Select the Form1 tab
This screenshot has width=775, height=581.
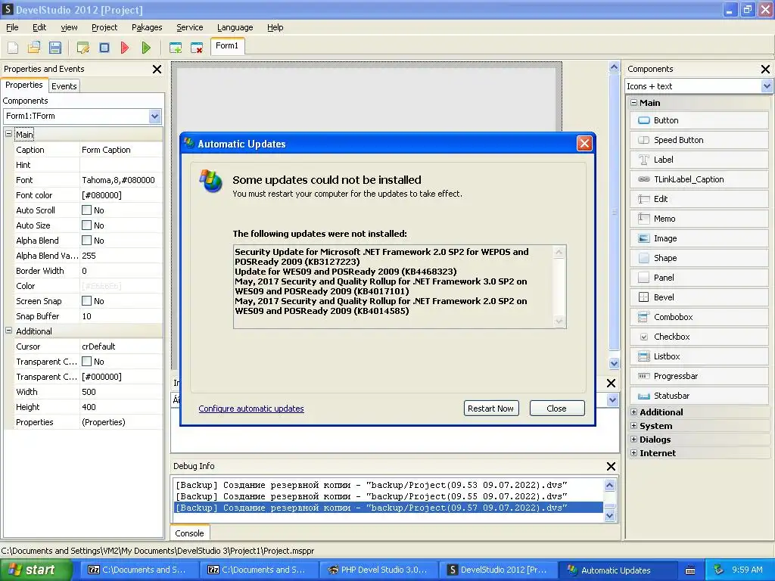coord(227,45)
